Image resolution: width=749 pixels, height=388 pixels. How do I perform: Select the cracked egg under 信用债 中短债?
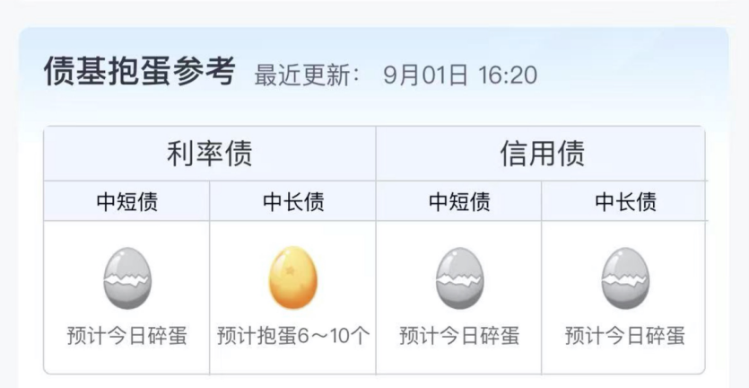pyautogui.click(x=459, y=278)
